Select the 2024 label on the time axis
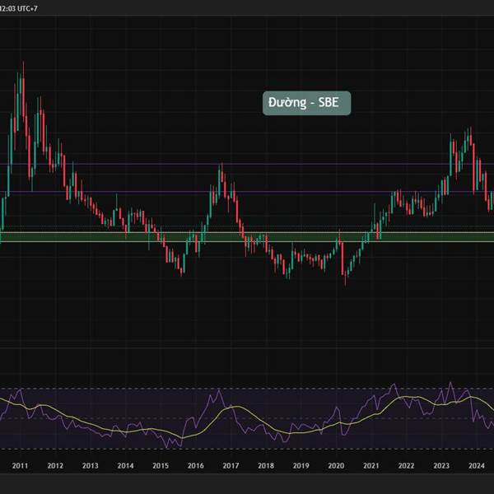494x494 pixels. coord(477,466)
